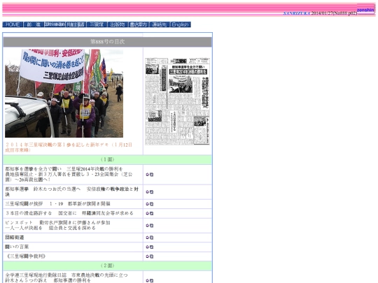Open article icon for ピンスポット row
Screen dimensions: 378x283
150,226
